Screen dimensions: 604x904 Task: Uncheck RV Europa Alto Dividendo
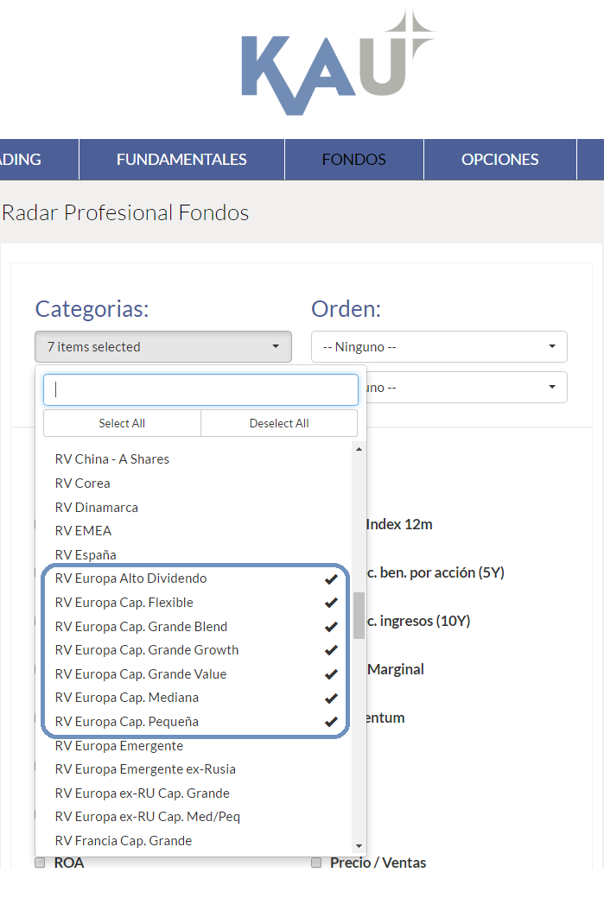click(194, 578)
